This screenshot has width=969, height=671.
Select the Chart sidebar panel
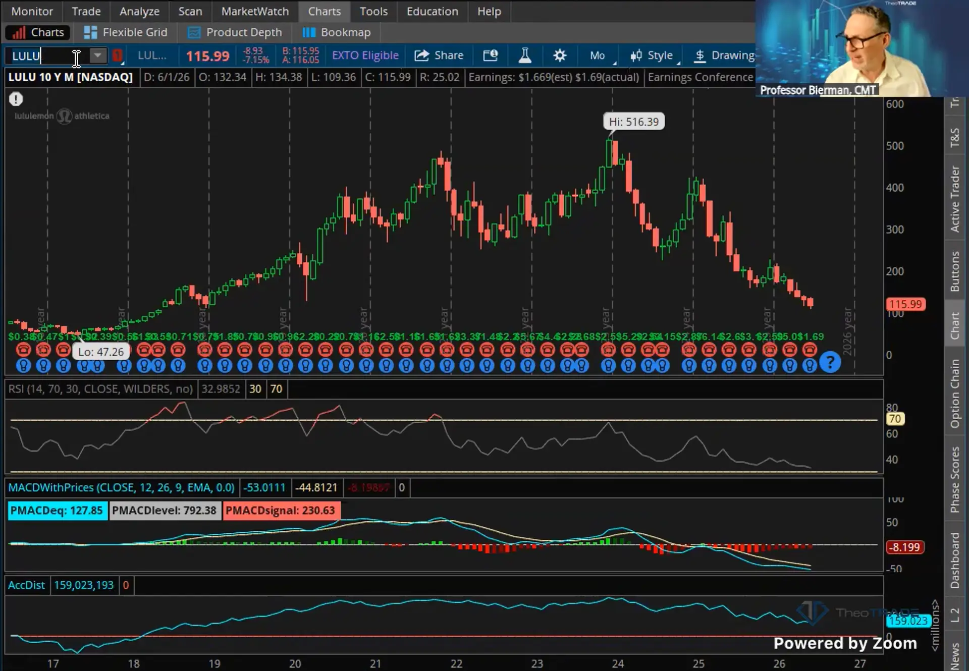coord(955,325)
